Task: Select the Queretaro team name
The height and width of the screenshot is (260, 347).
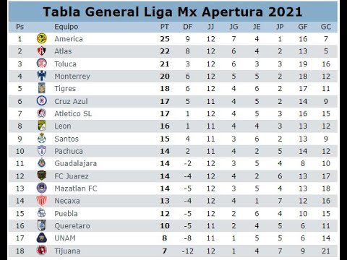Action: [x=72, y=226]
